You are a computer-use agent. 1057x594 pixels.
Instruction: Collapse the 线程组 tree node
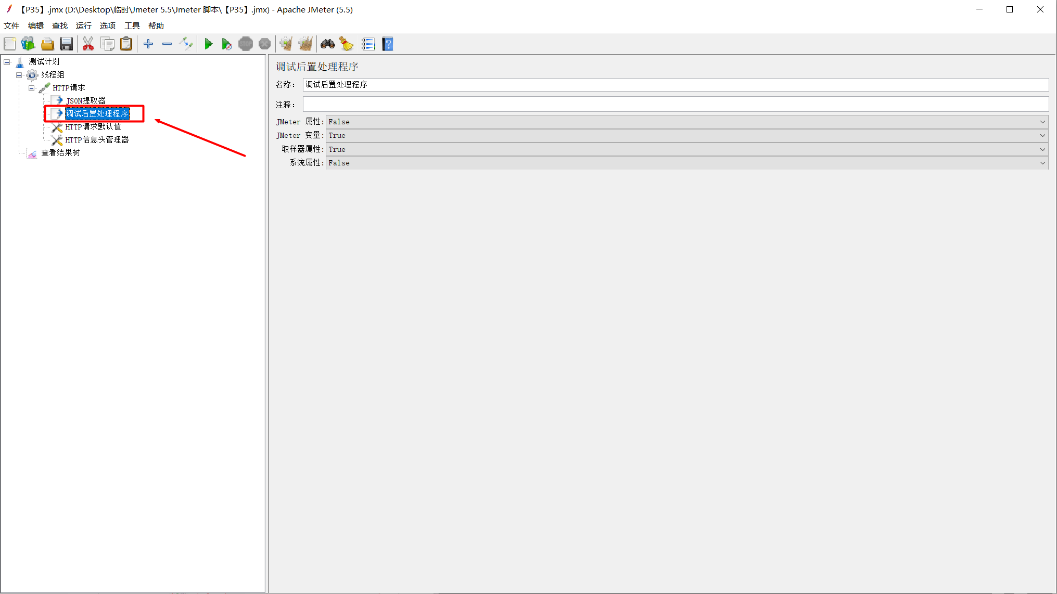click(x=19, y=75)
